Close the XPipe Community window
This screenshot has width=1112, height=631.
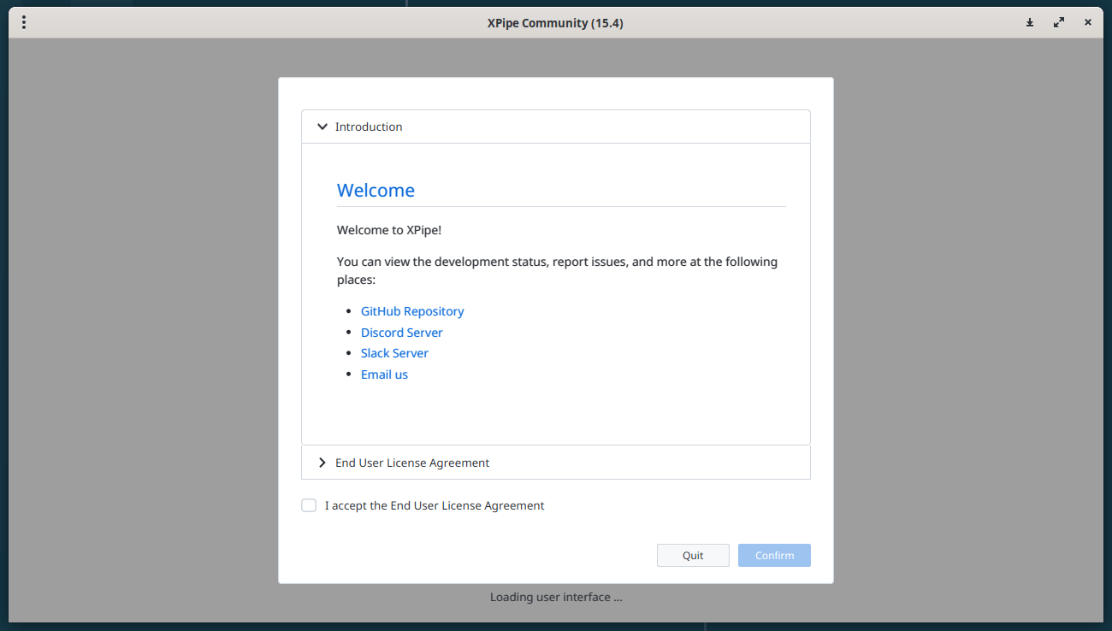click(x=1088, y=23)
